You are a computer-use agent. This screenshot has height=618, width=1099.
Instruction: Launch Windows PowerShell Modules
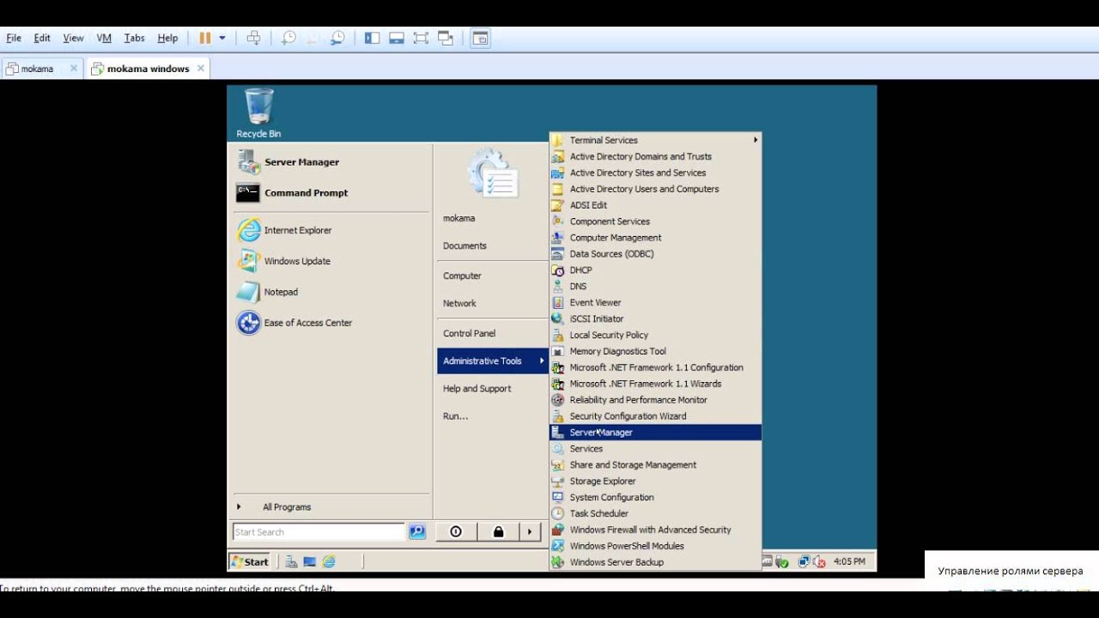(x=655, y=546)
